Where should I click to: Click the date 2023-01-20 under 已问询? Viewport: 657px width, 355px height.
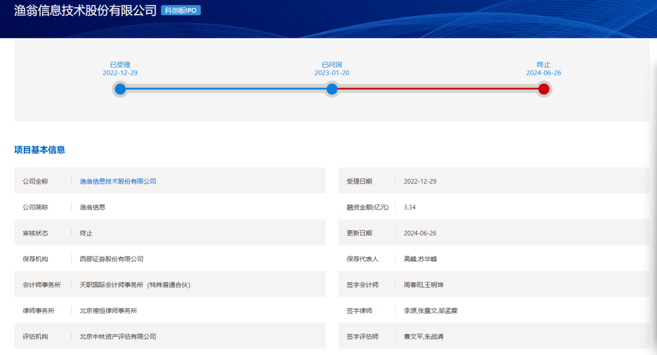pos(332,73)
